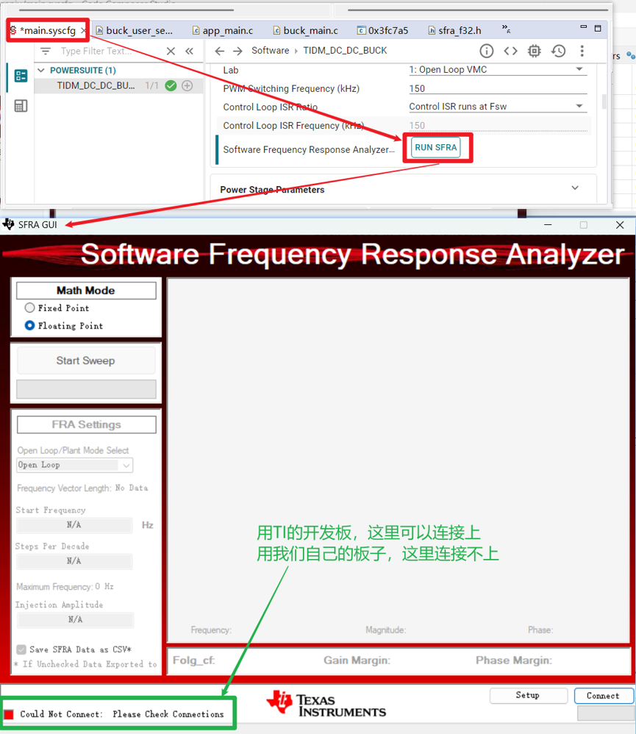Show module info icon
Viewport: 636px width, 734px height.
tap(487, 51)
